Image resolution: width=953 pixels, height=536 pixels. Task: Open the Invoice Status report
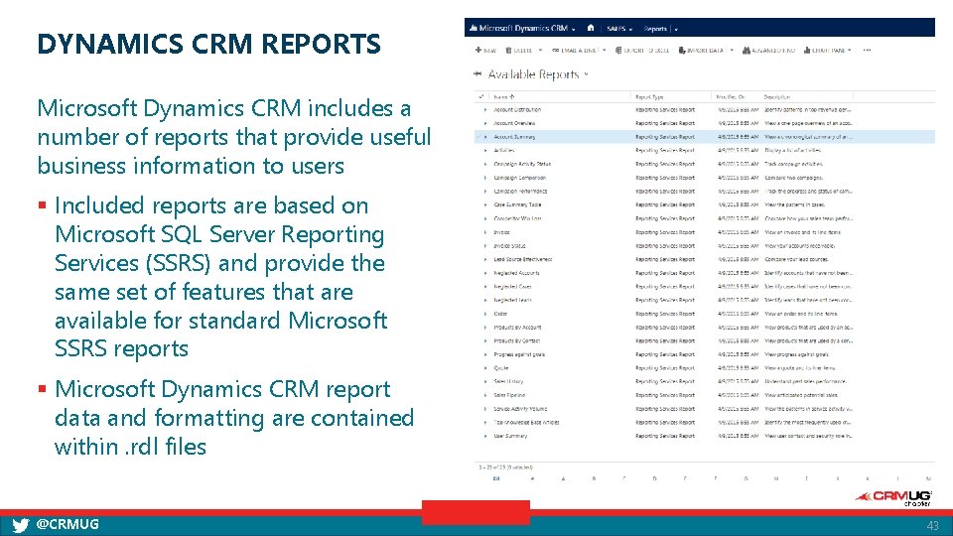509,245
